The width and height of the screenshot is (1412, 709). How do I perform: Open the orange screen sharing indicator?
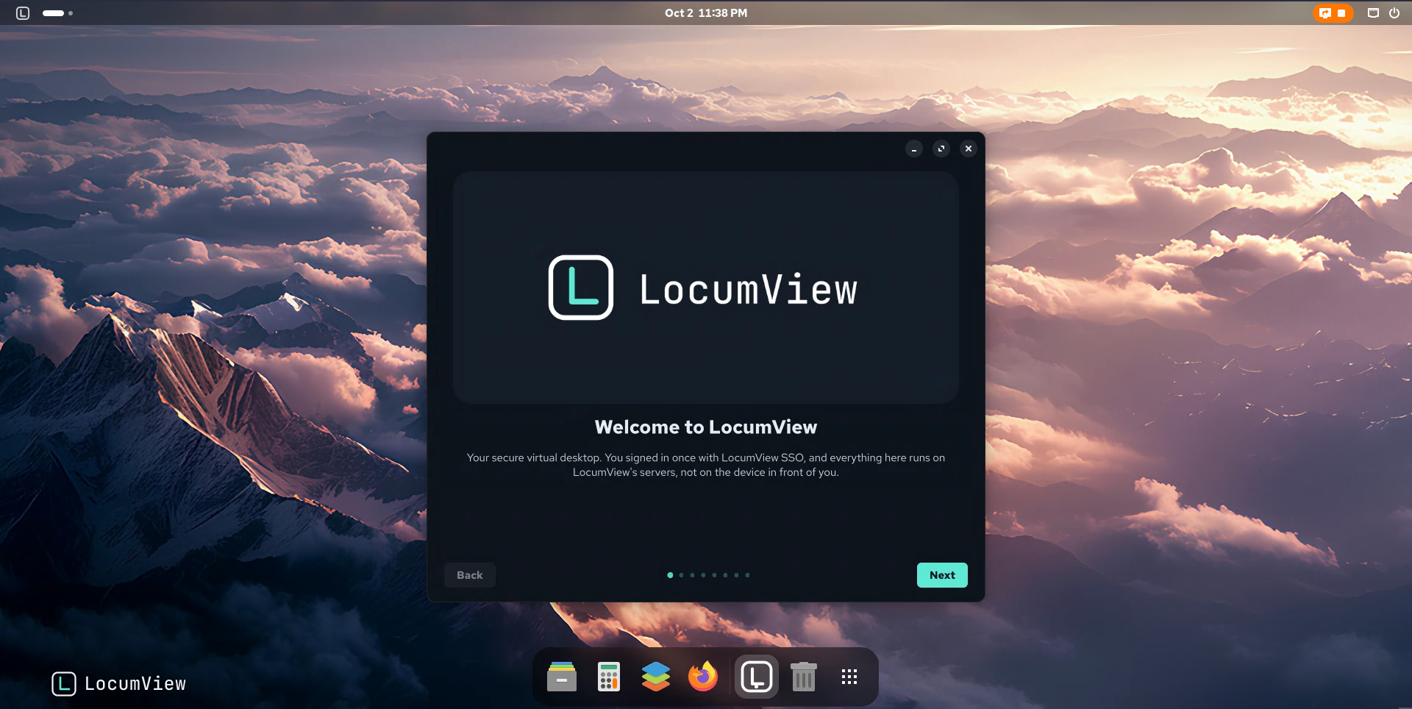click(x=1333, y=13)
